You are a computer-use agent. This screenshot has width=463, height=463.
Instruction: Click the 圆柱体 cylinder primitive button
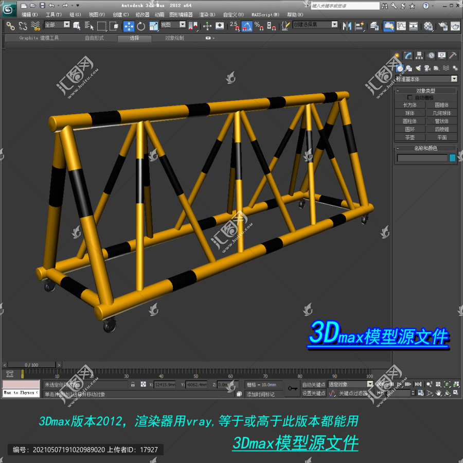click(409, 121)
